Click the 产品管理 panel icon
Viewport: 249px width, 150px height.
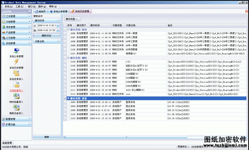tap(4, 32)
